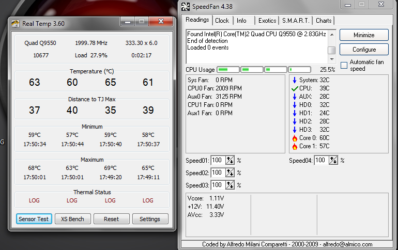The width and height of the screenshot is (398, 250).
Task: Click the Sys Fan 0 RPM reading
Action: pyautogui.click(x=210, y=80)
